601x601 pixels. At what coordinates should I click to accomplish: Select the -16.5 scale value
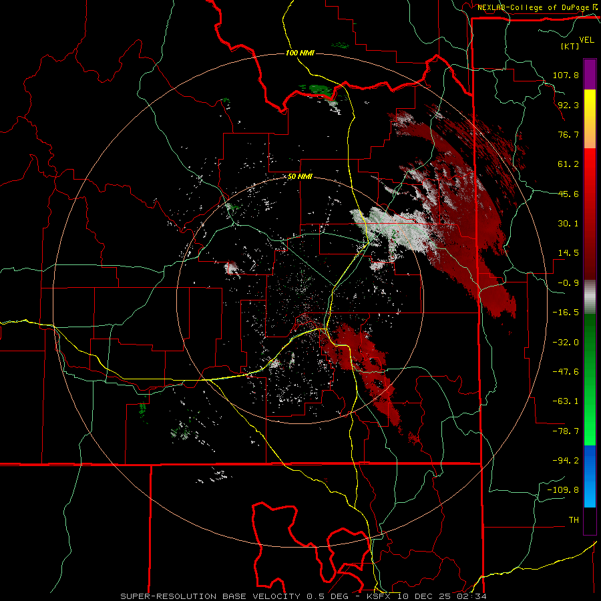click(566, 313)
